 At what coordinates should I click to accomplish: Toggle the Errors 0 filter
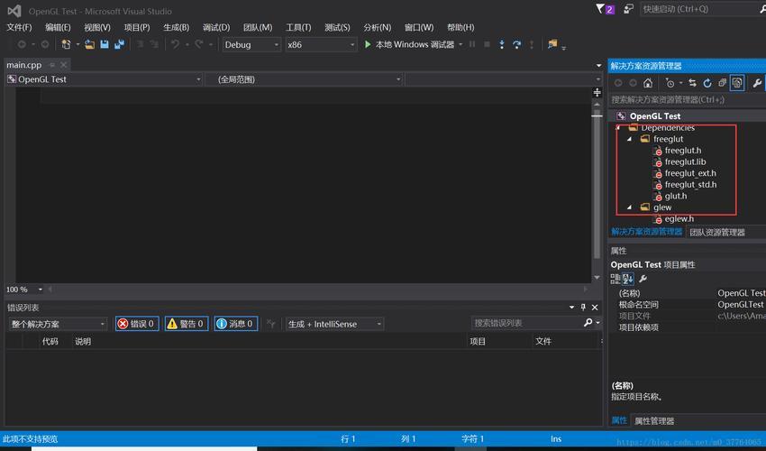point(137,324)
